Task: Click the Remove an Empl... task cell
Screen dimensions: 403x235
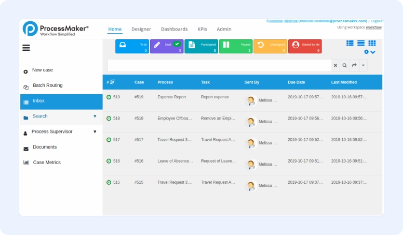Action: point(218,119)
